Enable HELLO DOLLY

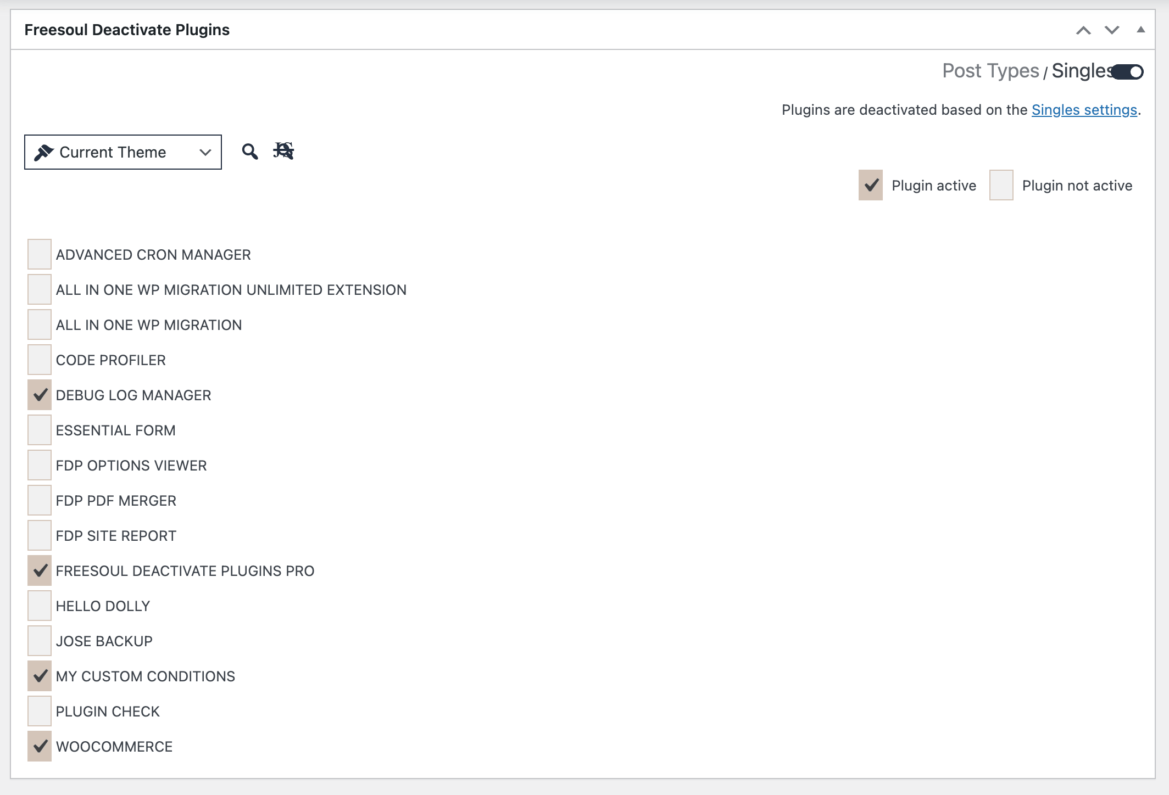click(39, 606)
